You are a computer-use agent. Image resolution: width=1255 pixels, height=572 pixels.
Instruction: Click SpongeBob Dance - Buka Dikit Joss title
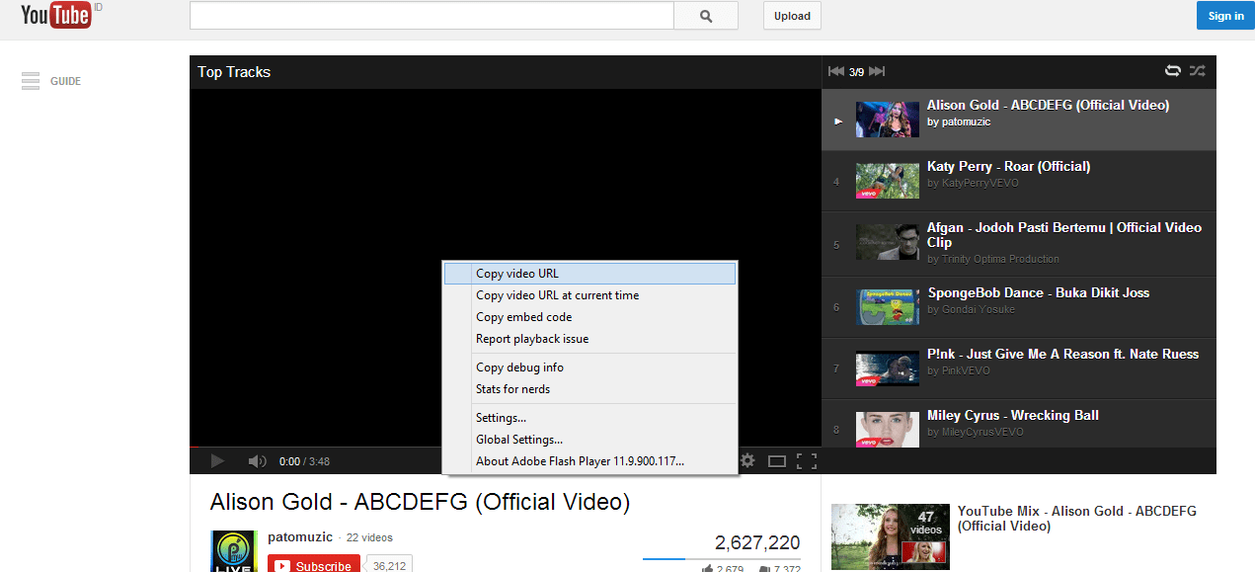point(1039,292)
